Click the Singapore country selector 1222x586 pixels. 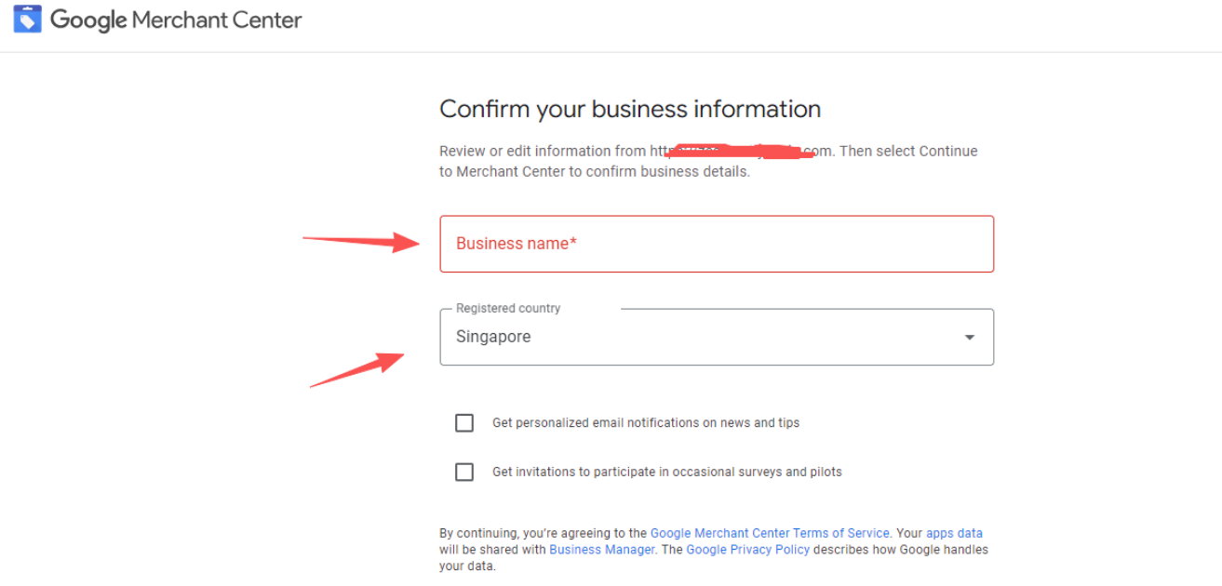coord(717,337)
